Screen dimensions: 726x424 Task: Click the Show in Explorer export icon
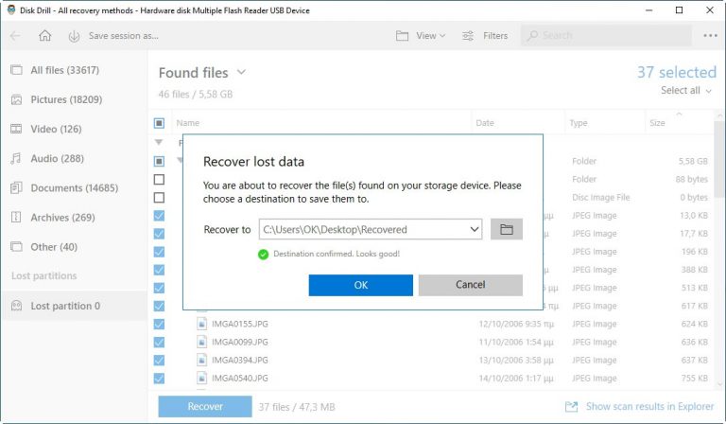tap(571, 407)
